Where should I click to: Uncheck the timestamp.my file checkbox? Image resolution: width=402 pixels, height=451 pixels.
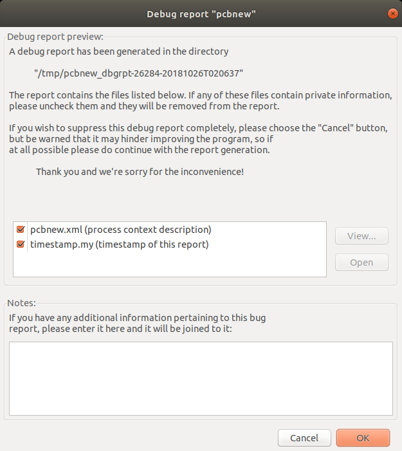pyautogui.click(x=21, y=244)
